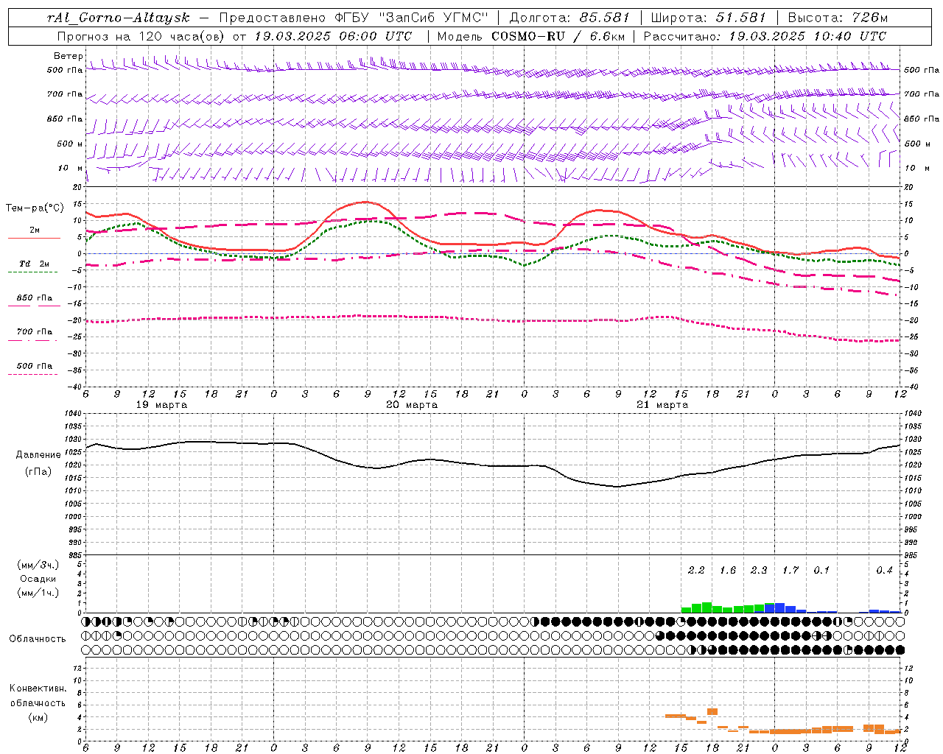Click the solid red 2м legend line
The width and height of the screenshot is (943, 754).
34,238
